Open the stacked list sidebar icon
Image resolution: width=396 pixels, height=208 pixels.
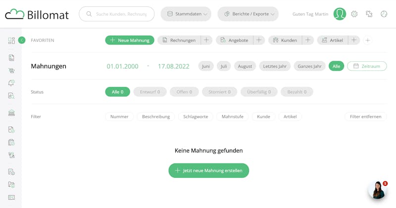pyautogui.click(x=11, y=71)
